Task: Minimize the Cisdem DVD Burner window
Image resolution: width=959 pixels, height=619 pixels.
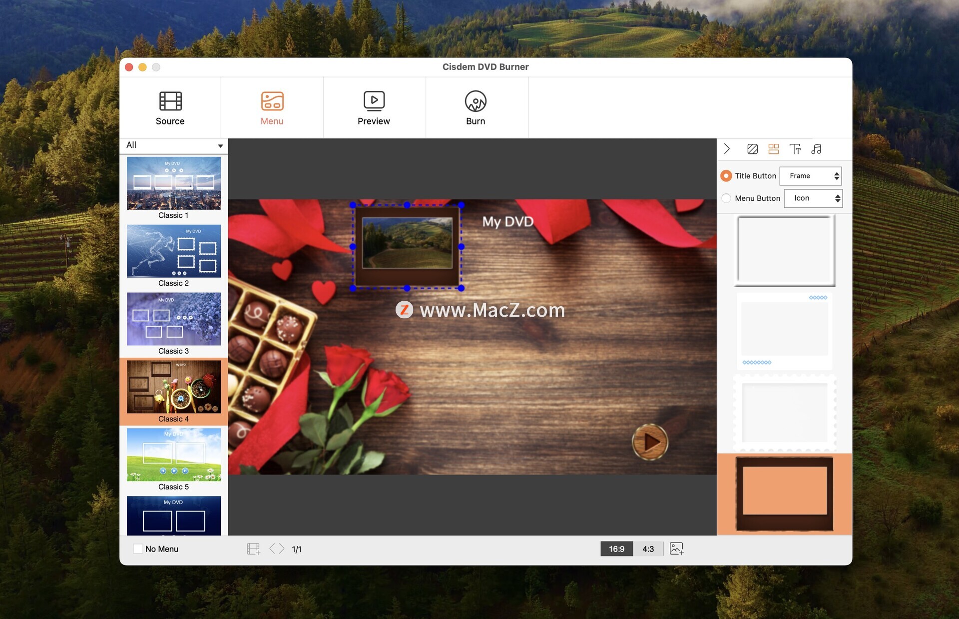Action: click(142, 67)
